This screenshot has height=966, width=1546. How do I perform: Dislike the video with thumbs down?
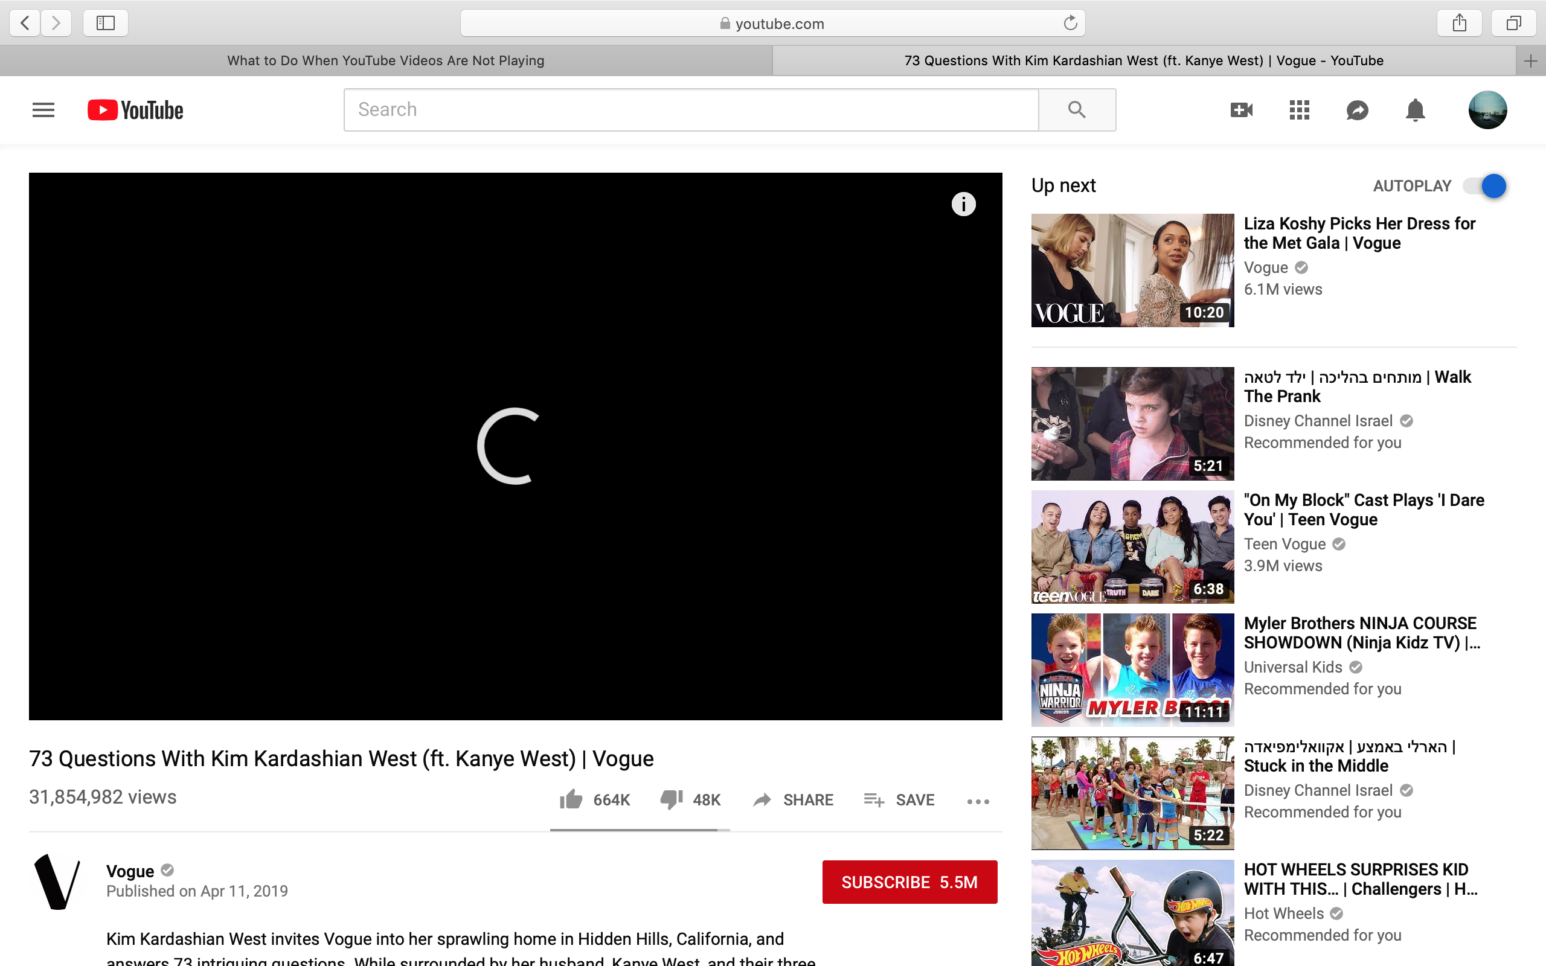click(x=671, y=799)
